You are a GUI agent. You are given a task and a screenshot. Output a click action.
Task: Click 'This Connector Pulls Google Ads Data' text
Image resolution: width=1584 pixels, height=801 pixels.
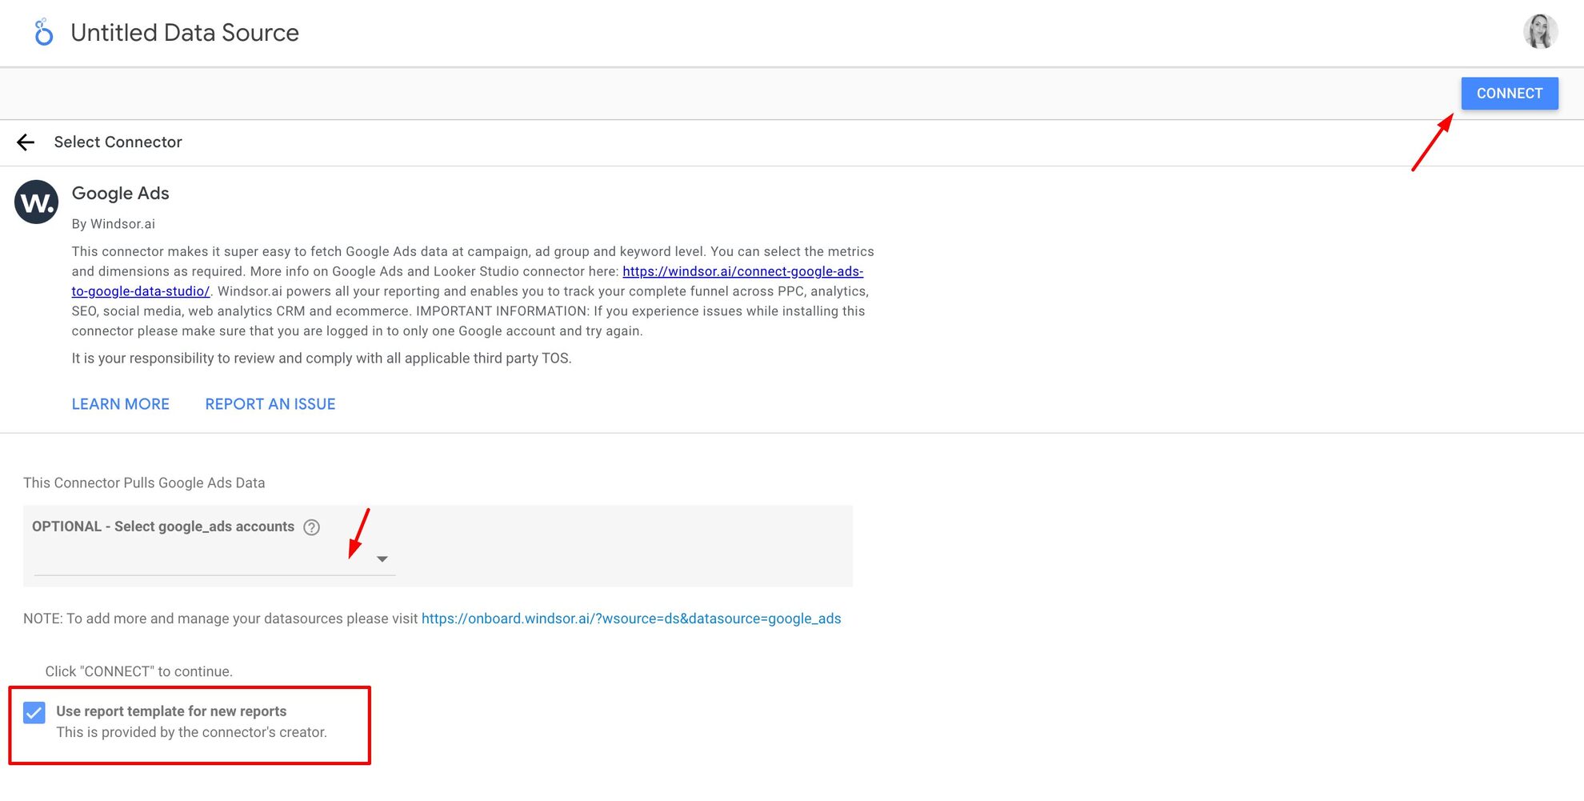pos(144,483)
